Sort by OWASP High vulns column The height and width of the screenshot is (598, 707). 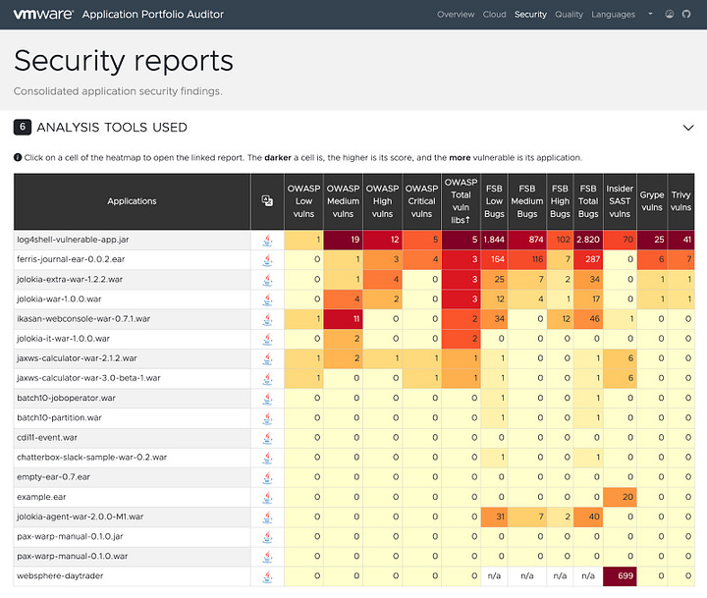pos(382,201)
